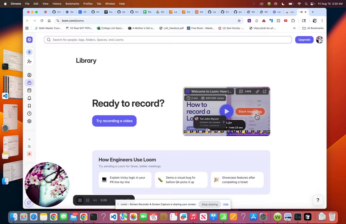This screenshot has height=224, width=346.
Task: Select 'Explain tricky logic in your PR' card
Action: click(125, 180)
